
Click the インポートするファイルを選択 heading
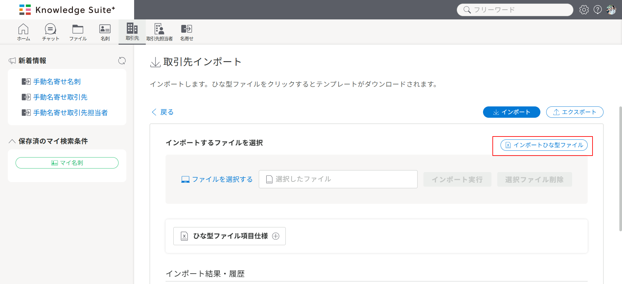coord(214,143)
